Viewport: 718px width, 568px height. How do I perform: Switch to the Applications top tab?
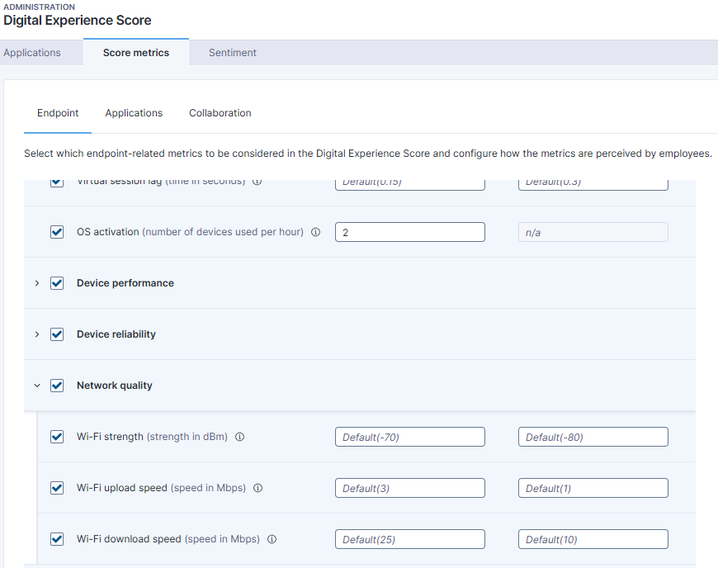click(32, 53)
